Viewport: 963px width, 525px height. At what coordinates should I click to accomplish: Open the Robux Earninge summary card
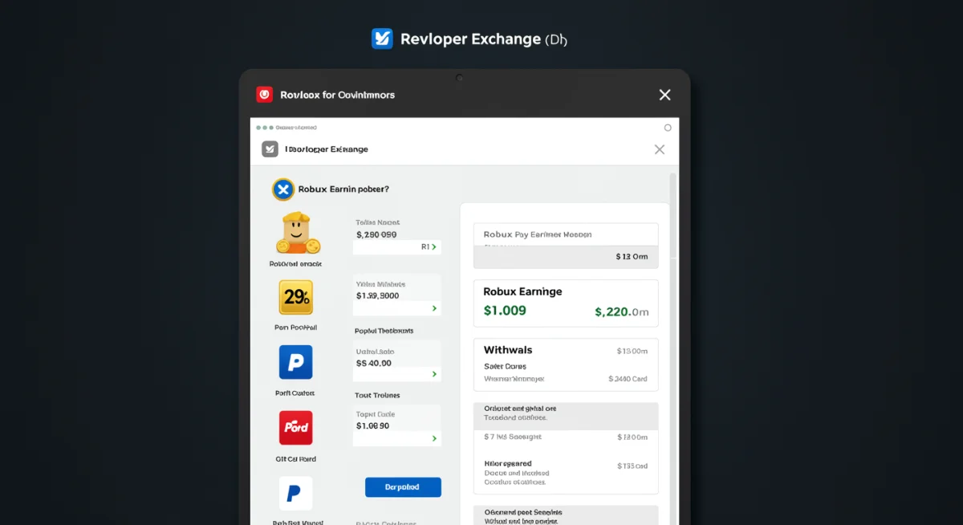(x=565, y=303)
